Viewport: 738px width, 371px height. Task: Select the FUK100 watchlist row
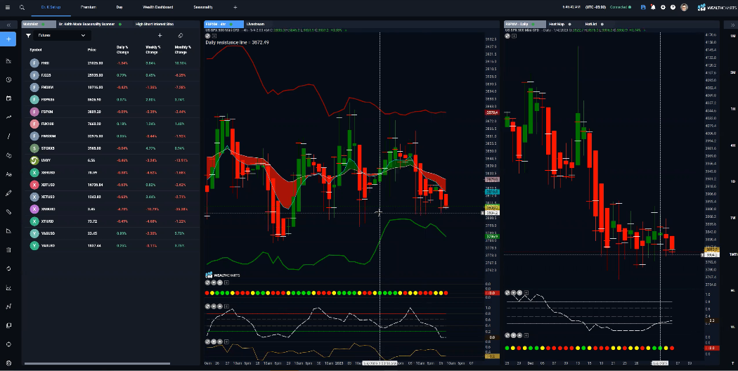[112, 124]
